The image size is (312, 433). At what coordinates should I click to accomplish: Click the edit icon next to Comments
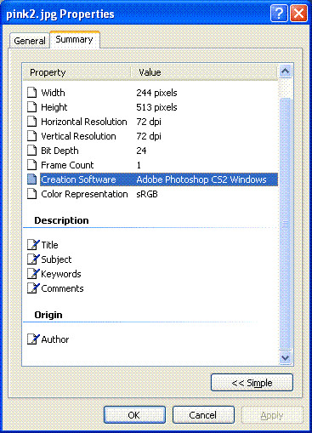[x=33, y=288]
